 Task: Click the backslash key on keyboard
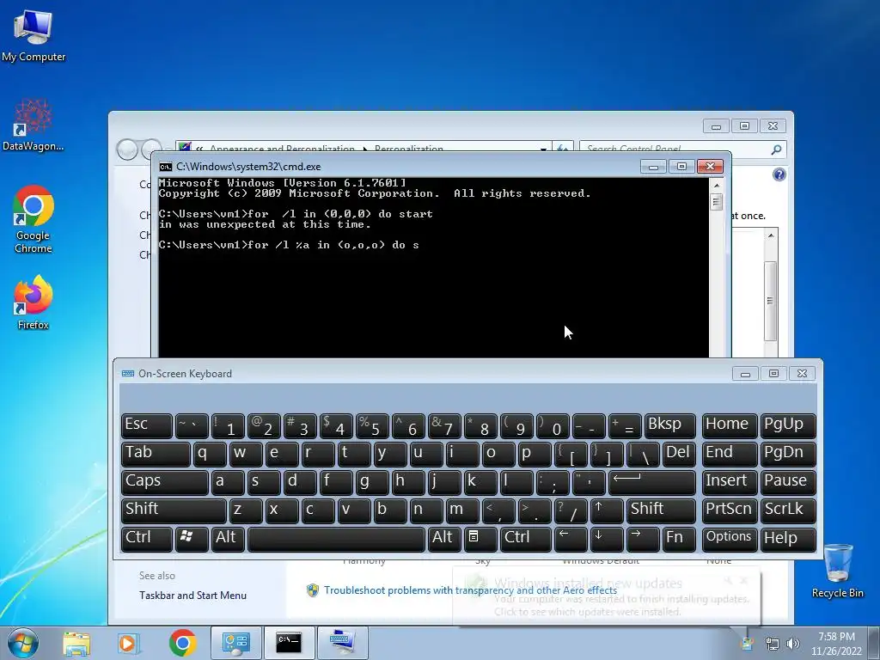[643, 454]
